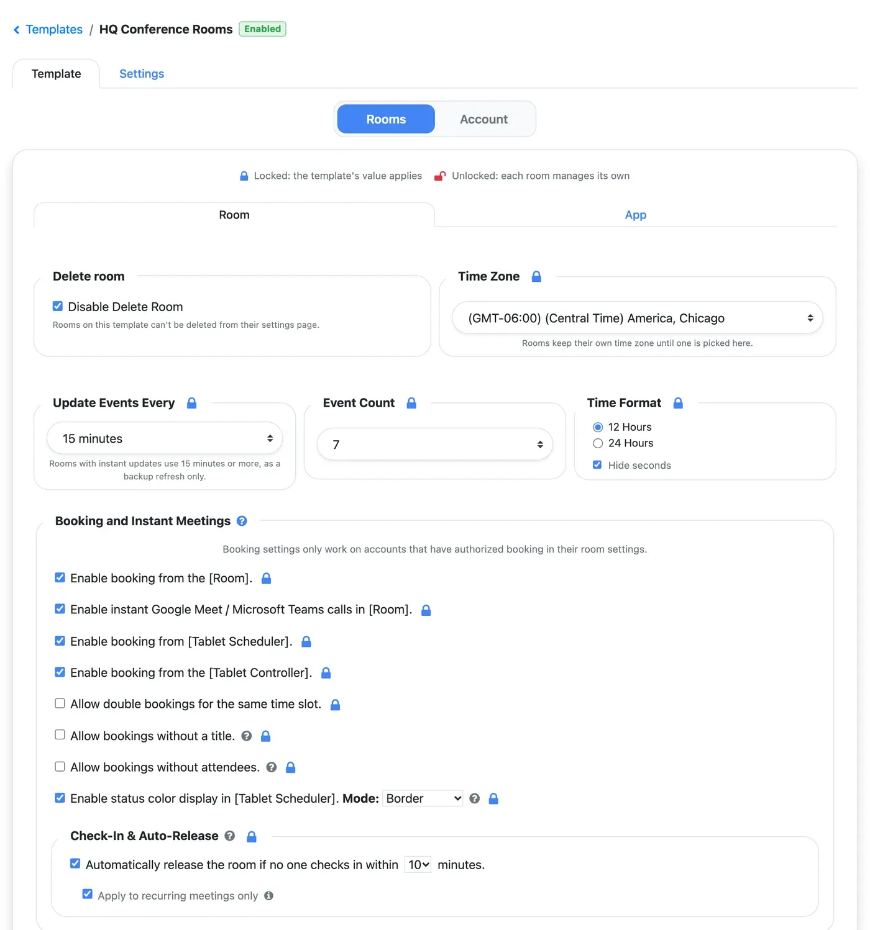870x930 pixels.
Task: Select the 24 Hours radio option
Action: (598, 443)
